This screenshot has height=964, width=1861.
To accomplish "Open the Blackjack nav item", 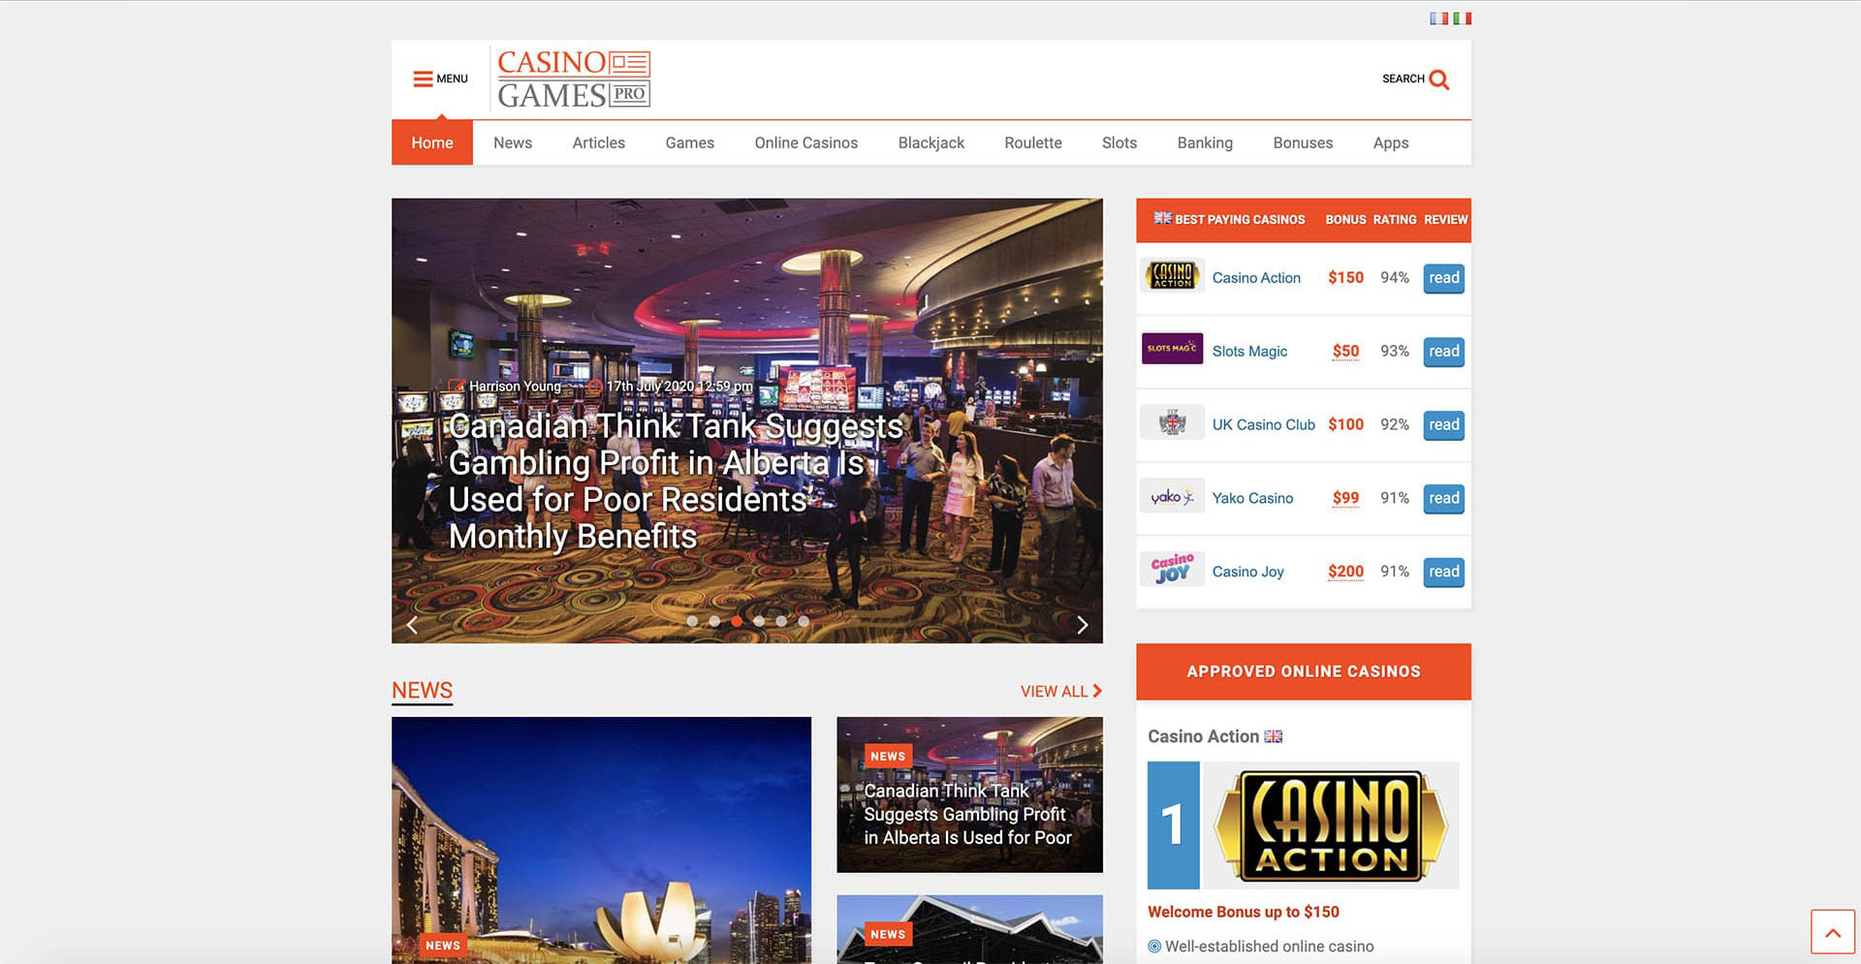I will pos(931,142).
